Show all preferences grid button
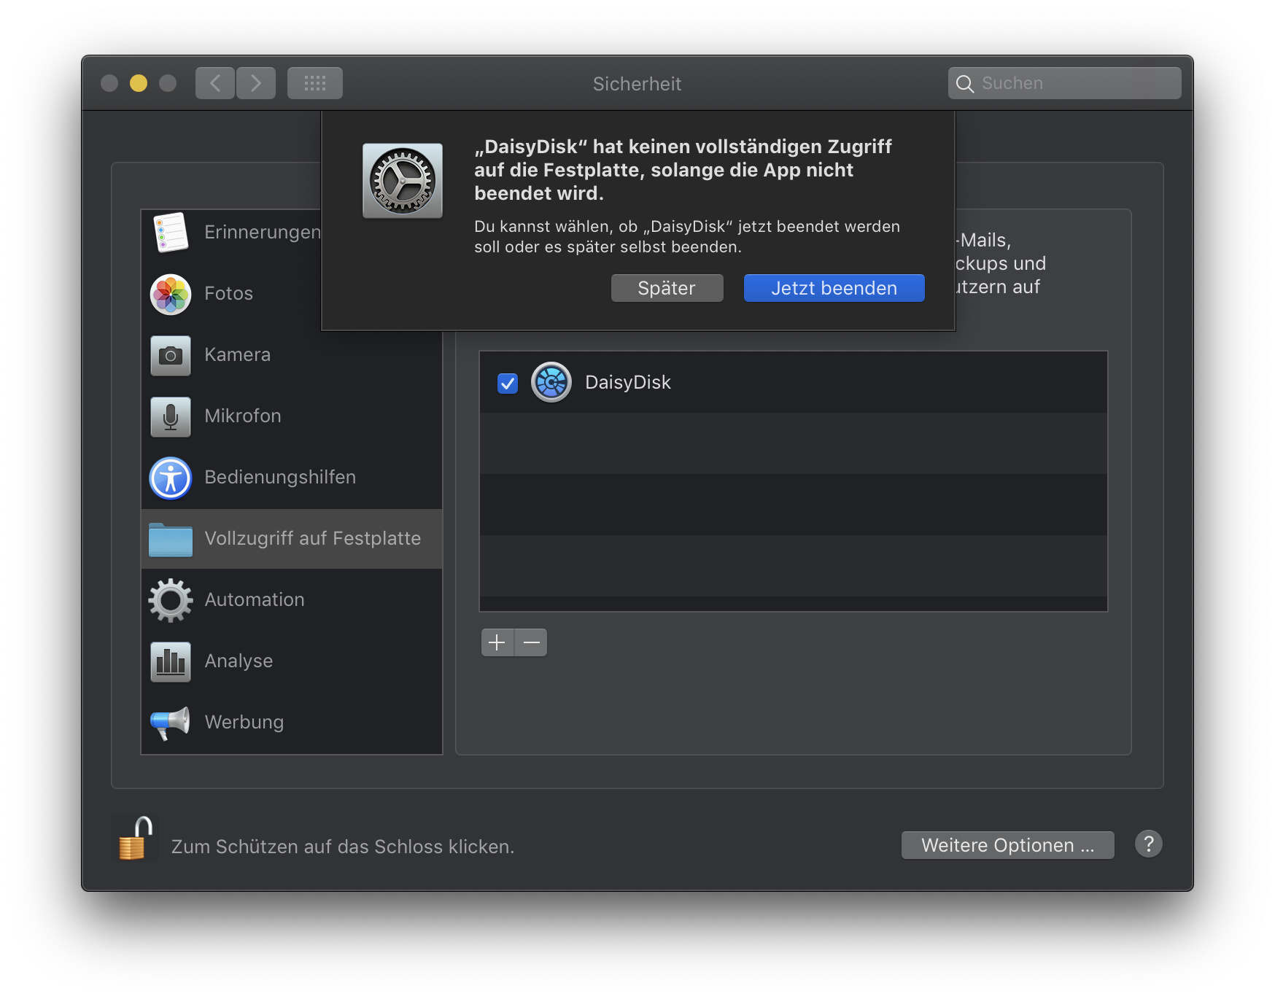Viewport: 1275px width, 999px height. coord(315,83)
